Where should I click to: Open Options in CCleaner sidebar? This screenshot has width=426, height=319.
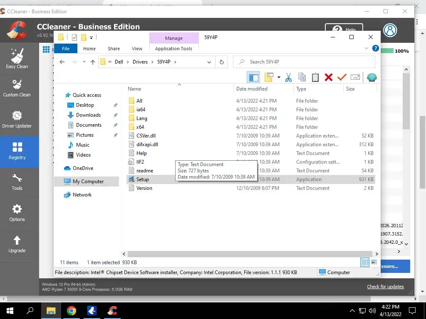tap(17, 213)
